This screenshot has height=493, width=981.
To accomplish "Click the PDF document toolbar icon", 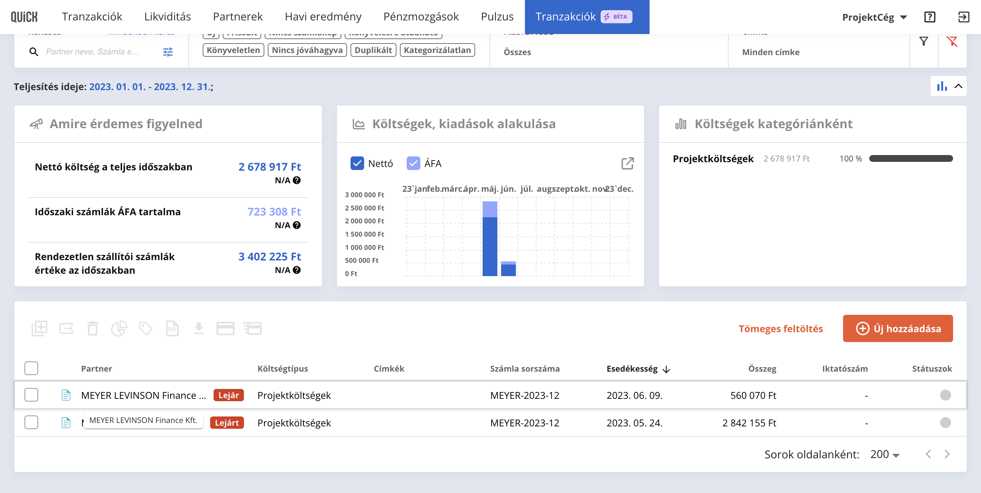I will (x=172, y=328).
